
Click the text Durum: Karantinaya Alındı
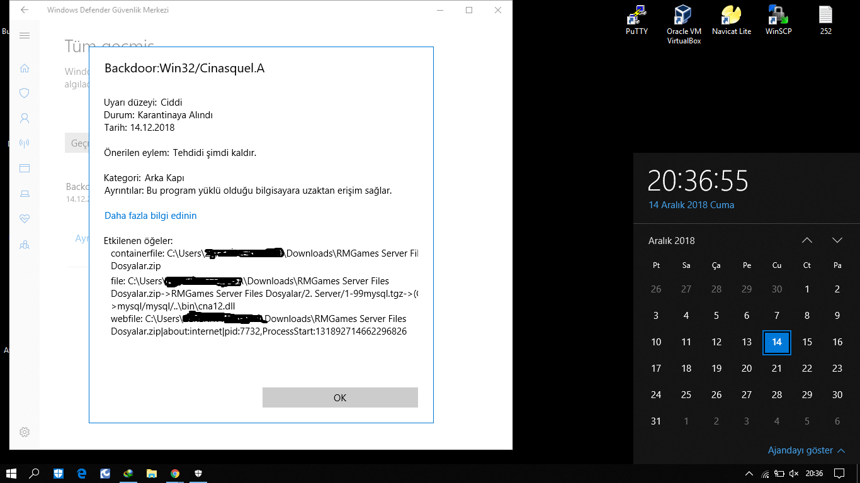[159, 115]
